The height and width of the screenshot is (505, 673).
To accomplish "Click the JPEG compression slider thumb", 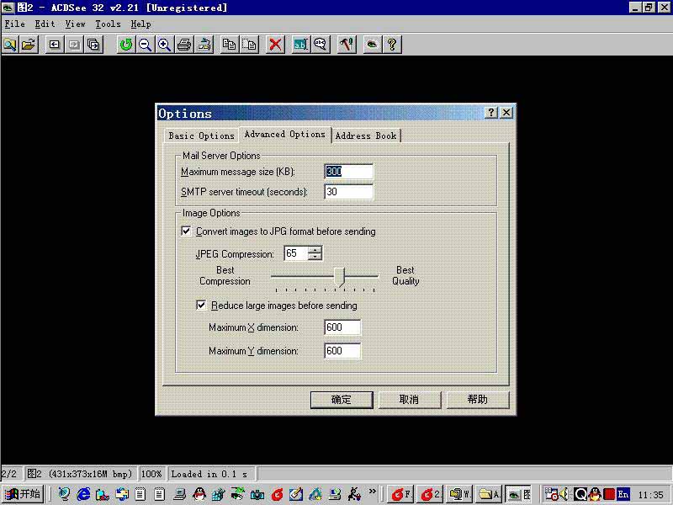I will click(340, 277).
